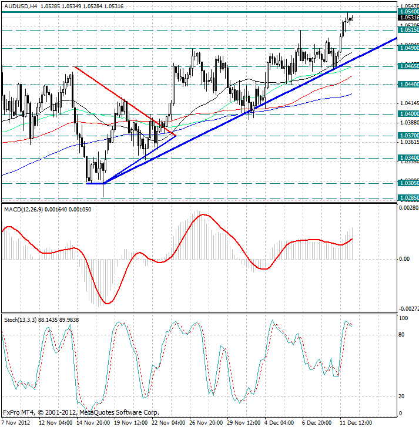419x427 pixels.
Task: Click the 1.0370 level price label
Action: click(408, 135)
